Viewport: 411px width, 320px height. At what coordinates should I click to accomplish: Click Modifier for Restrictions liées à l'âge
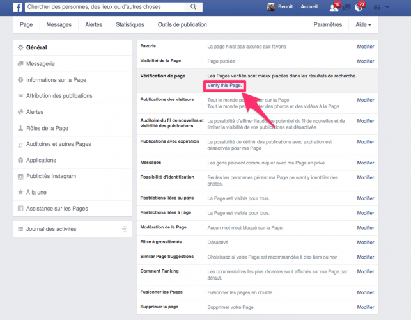point(366,213)
